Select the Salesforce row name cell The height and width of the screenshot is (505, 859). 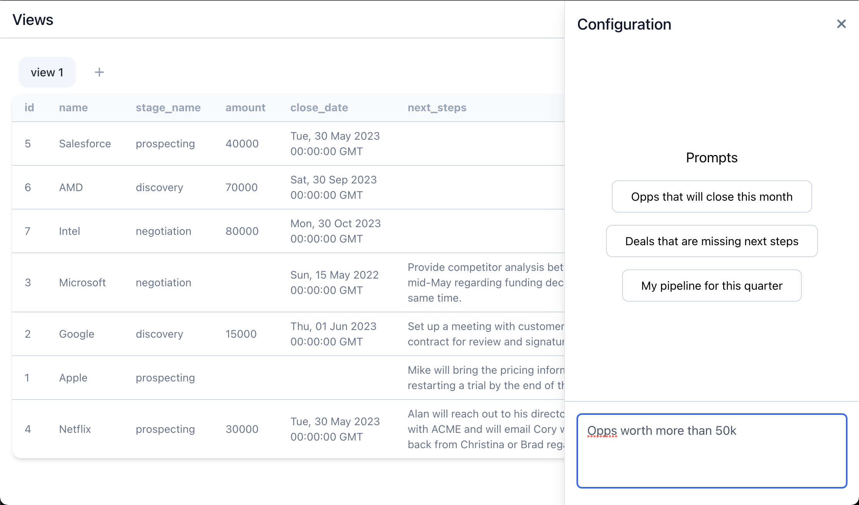click(85, 144)
